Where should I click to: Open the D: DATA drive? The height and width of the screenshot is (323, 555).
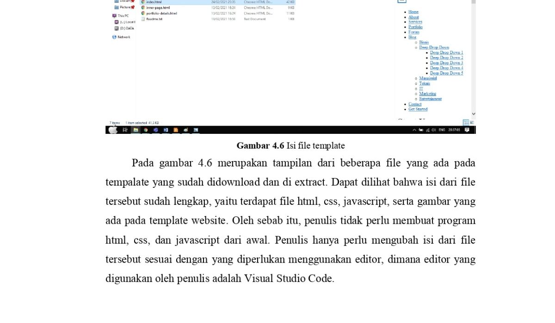pyautogui.click(x=126, y=28)
